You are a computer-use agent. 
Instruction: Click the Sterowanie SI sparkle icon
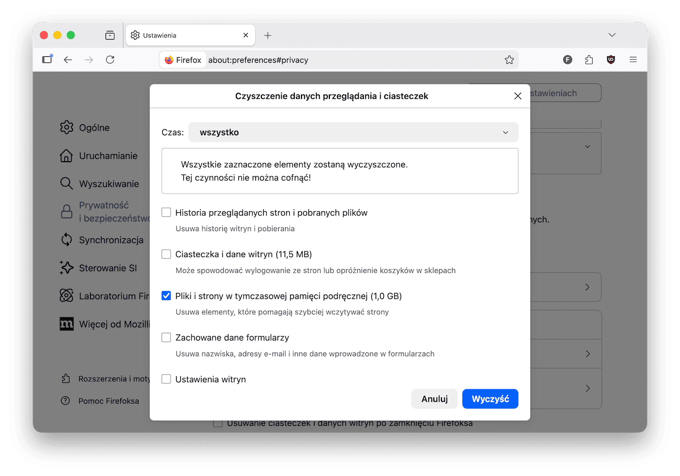pyautogui.click(x=66, y=268)
